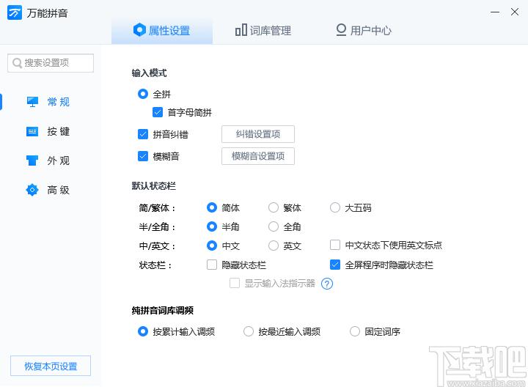
Task: Select the 简体 radio option
Action: point(212,207)
